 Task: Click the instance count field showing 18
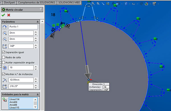21,68
